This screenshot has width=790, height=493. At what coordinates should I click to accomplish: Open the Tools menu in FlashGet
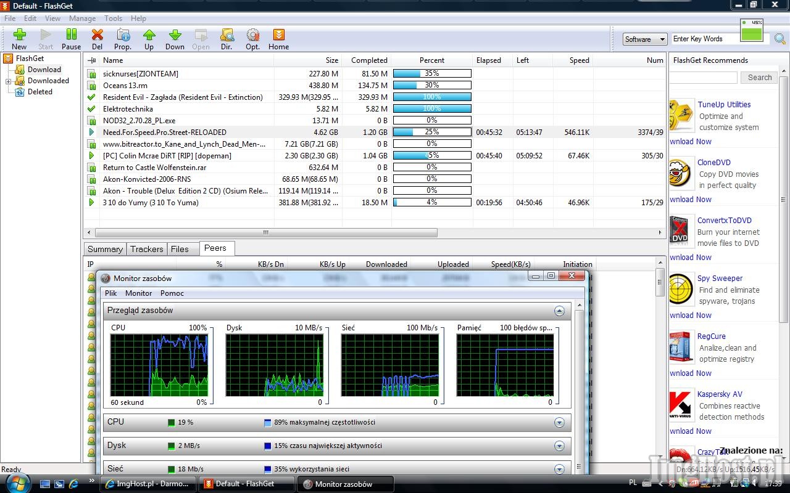pyautogui.click(x=113, y=18)
